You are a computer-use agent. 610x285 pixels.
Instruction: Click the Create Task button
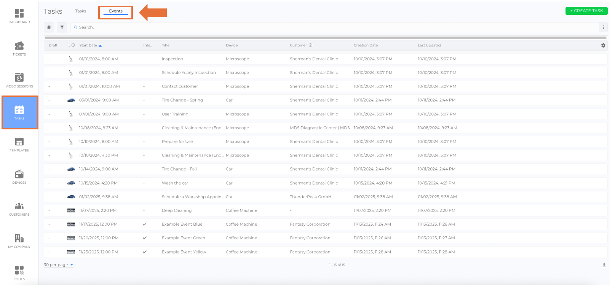pos(586,11)
